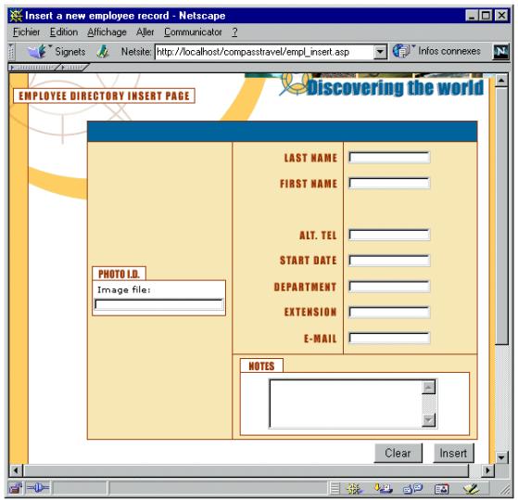The width and height of the screenshot is (518, 500).
Task: Open the Aller menu
Action: (145, 32)
